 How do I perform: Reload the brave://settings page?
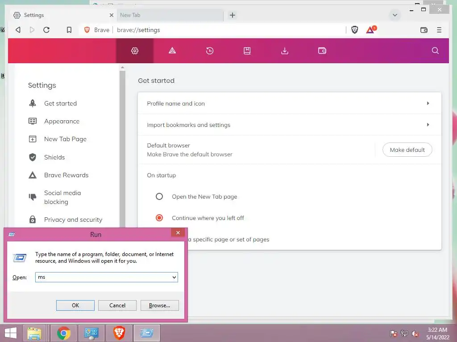click(46, 30)
